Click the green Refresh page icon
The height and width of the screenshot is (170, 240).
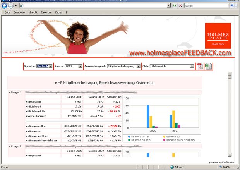(x=175, y=6)
